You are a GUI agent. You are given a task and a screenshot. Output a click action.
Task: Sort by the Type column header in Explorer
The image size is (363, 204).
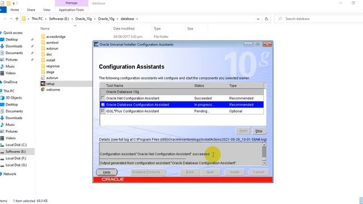(157, 29)
